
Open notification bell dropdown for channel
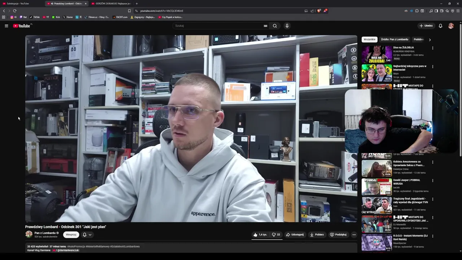click(87, 235)
